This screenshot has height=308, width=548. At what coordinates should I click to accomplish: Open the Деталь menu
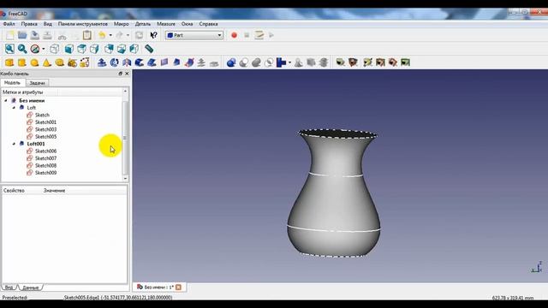(143, 24)
